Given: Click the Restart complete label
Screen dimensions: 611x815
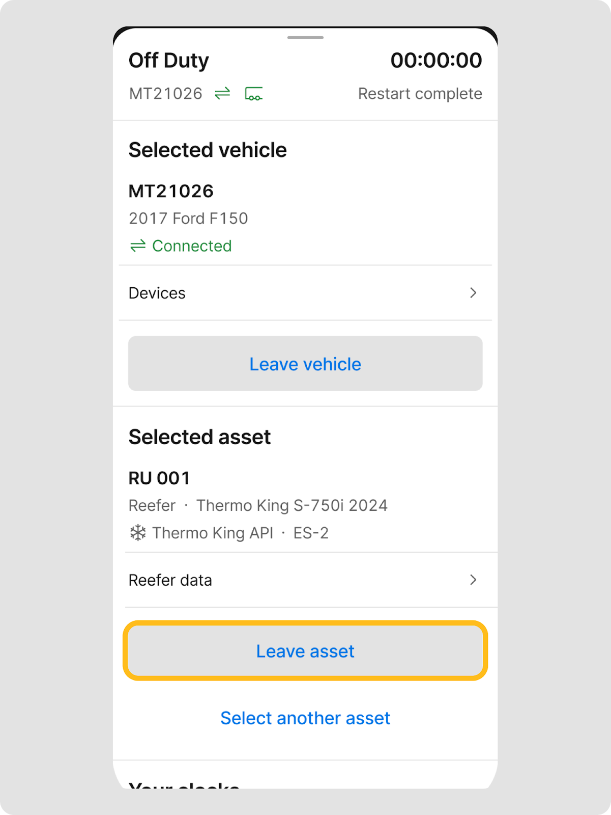Looking at the screenshot, I should 420,94.
